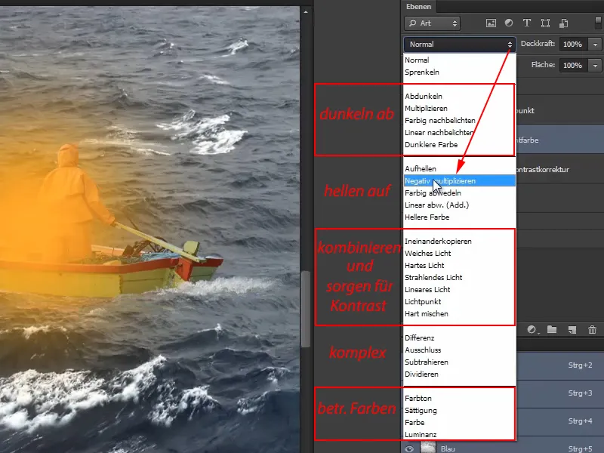Image resolution: width=604 pixels, height=453 pixels.
Task: Choose Dividieren blend mode
Action: click(x=460, y=374)
